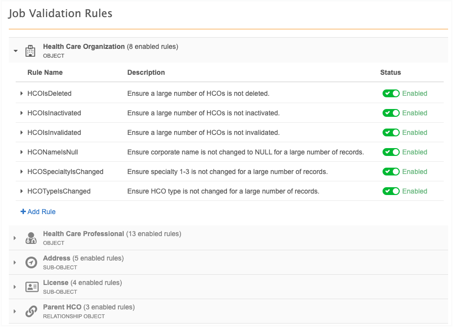Click the Address compass icon
453x327 pixels.
pyautogui.click(x=31, y=262)
